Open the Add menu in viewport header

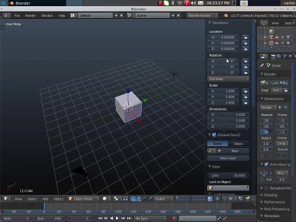point(45,199)
